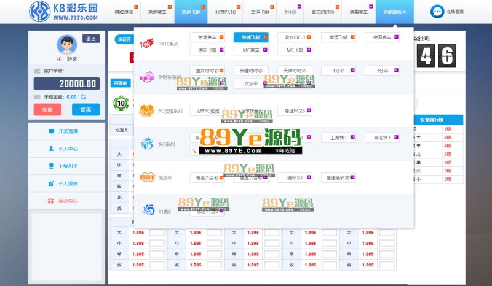Click the K8彩乐园 site logo
The image size is (492, 286).
(64, 11)
